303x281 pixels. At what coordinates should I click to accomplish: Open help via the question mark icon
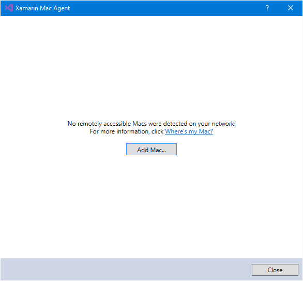267,8
